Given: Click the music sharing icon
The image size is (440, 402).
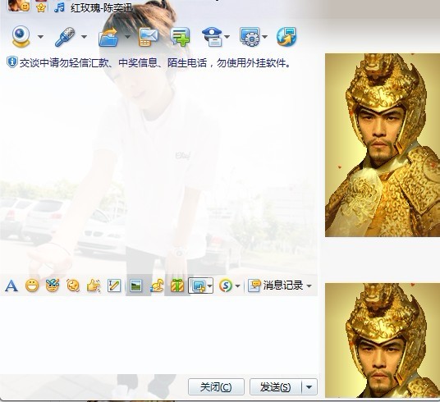Looking at the screenshot, I should 157,286.
